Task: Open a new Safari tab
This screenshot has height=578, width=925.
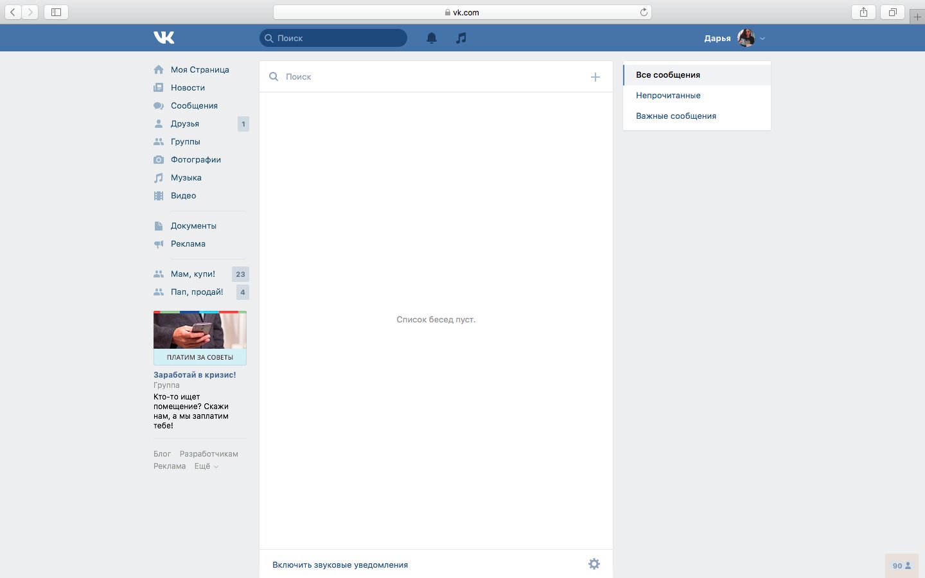Action: pos(917,17)
